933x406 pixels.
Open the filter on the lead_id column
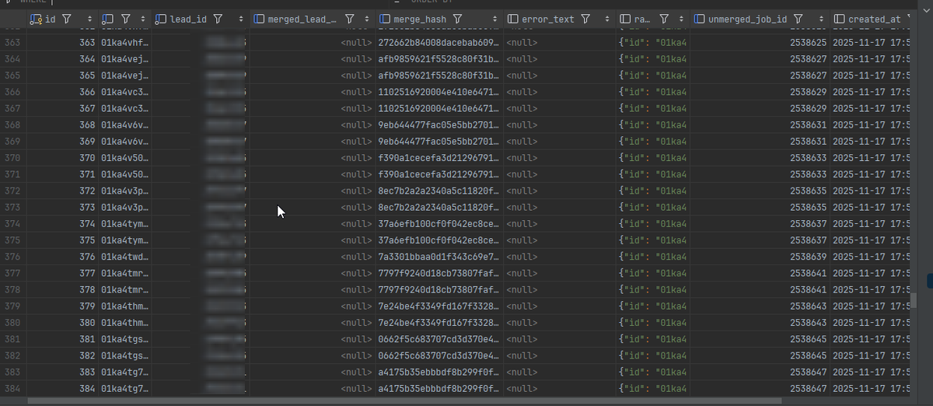(218, 19)
